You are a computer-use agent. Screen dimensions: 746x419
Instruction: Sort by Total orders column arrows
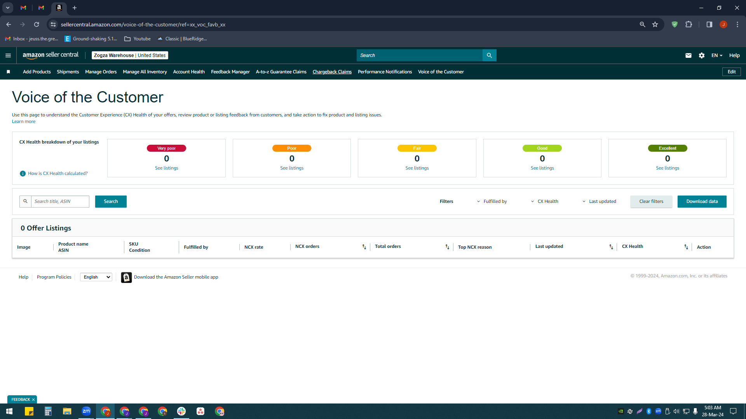[447, 247]
